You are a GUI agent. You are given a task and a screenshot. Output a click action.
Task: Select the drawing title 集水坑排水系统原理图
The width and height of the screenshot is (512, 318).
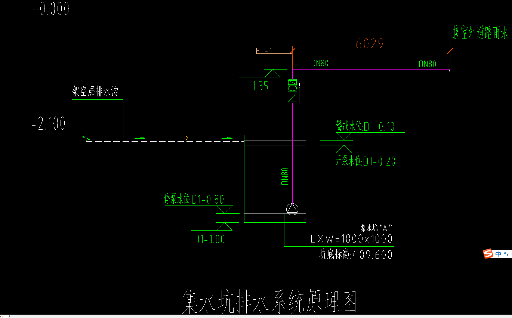[x=270, y=302]
